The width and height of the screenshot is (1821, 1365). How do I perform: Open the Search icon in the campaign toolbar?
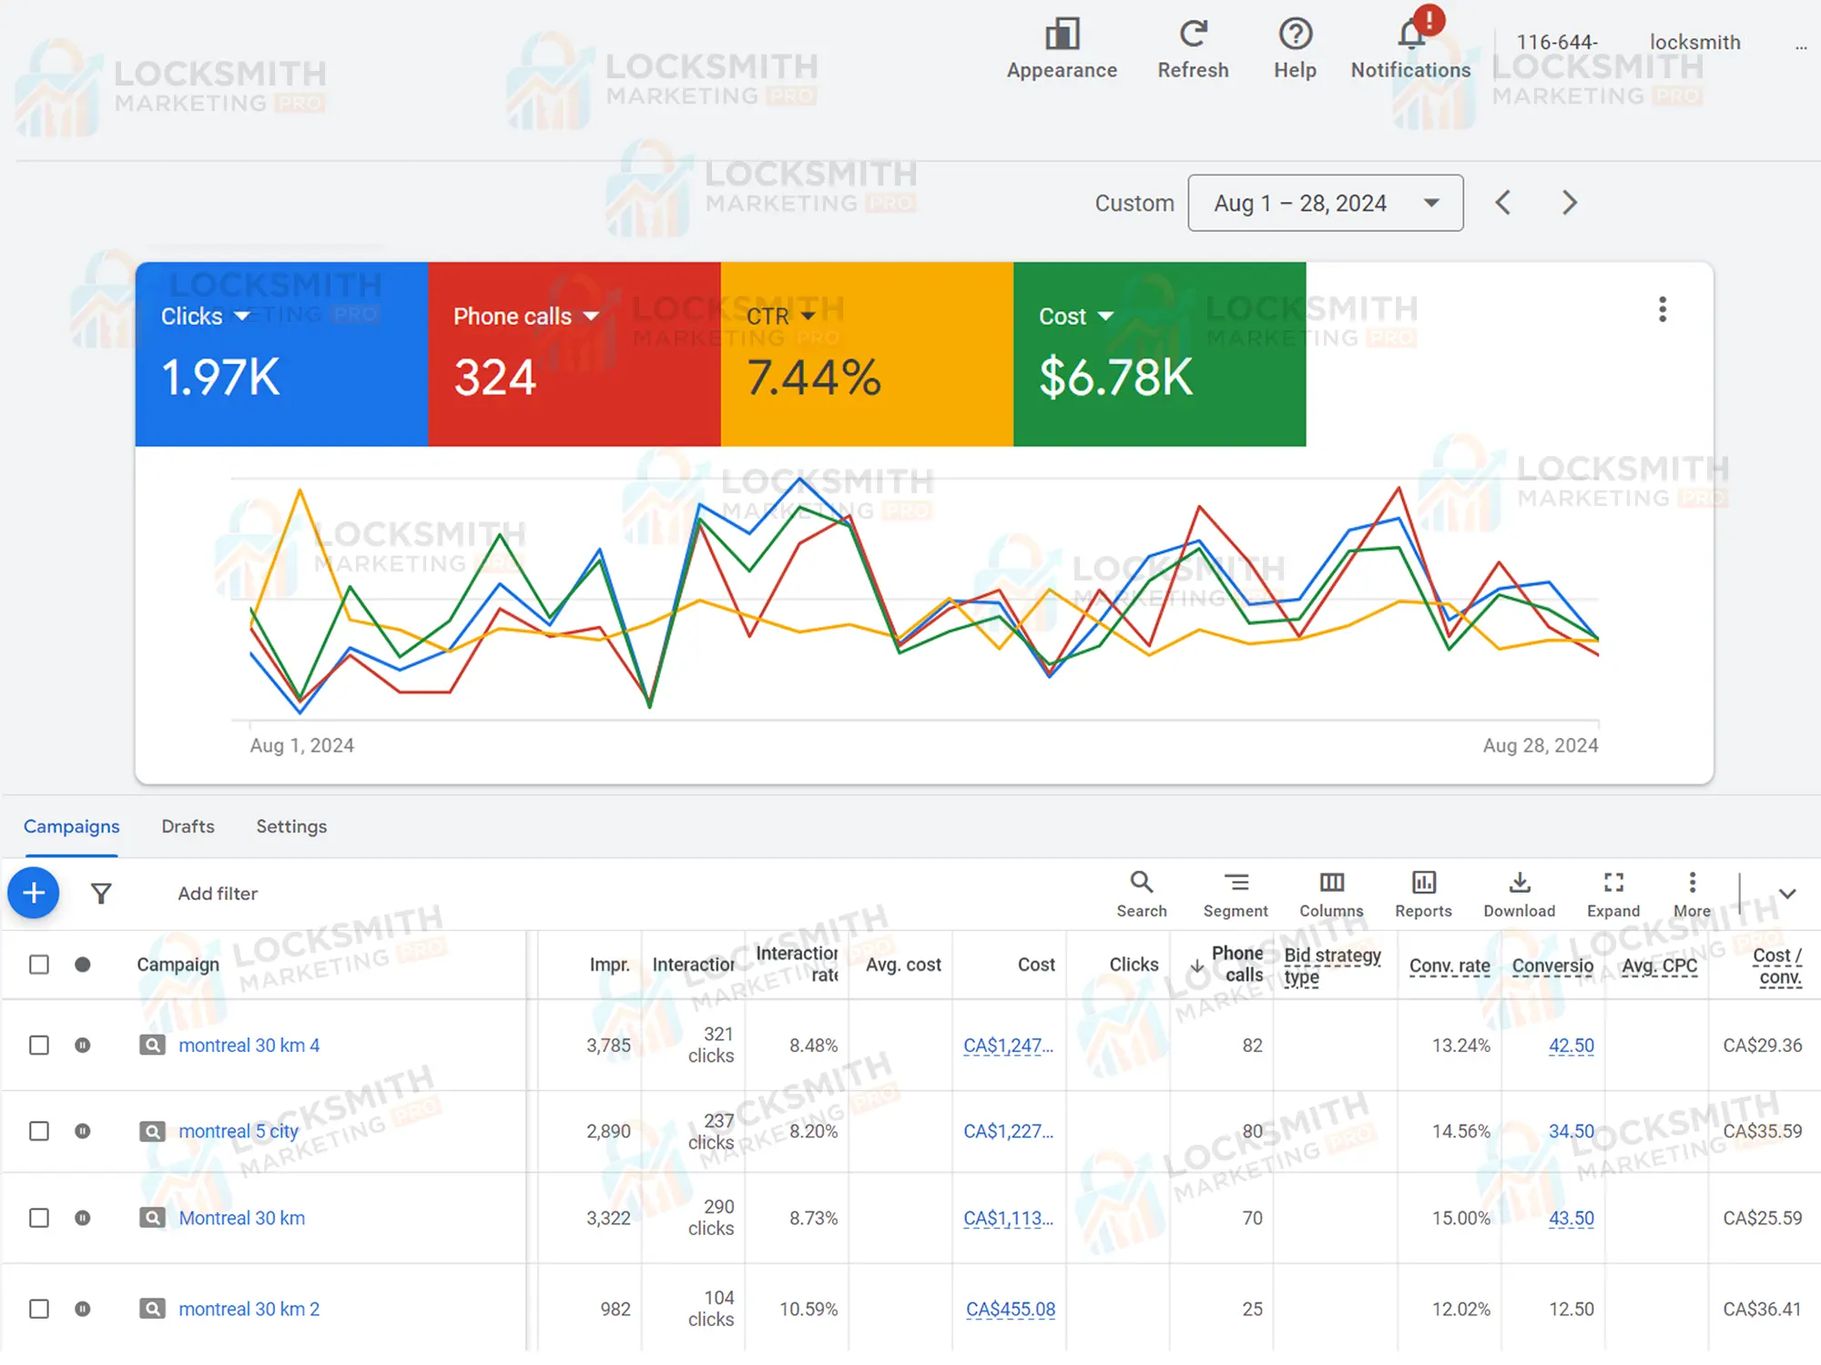[1142, 883]
